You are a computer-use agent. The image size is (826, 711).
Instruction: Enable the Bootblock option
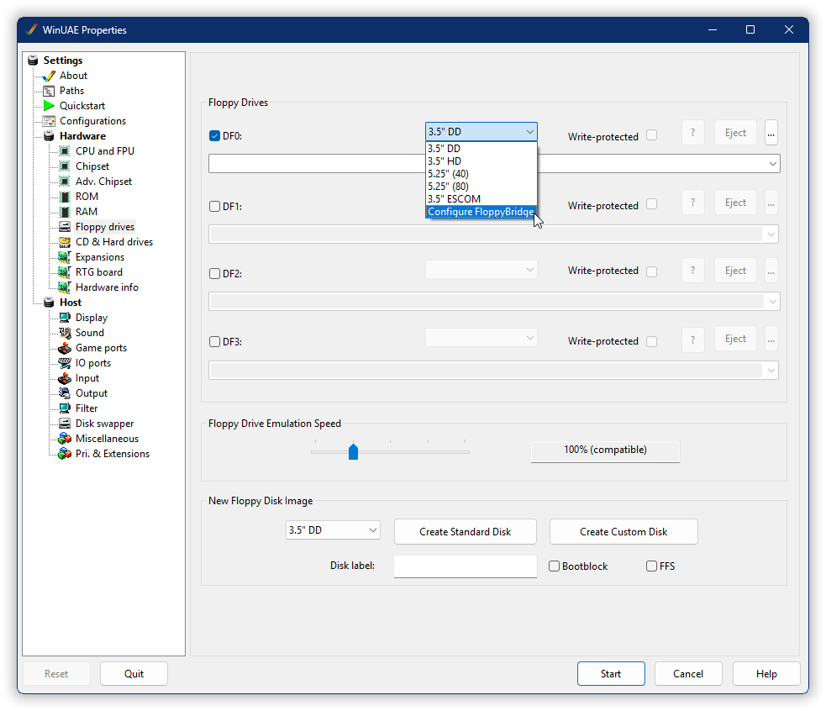pos(553,566)
